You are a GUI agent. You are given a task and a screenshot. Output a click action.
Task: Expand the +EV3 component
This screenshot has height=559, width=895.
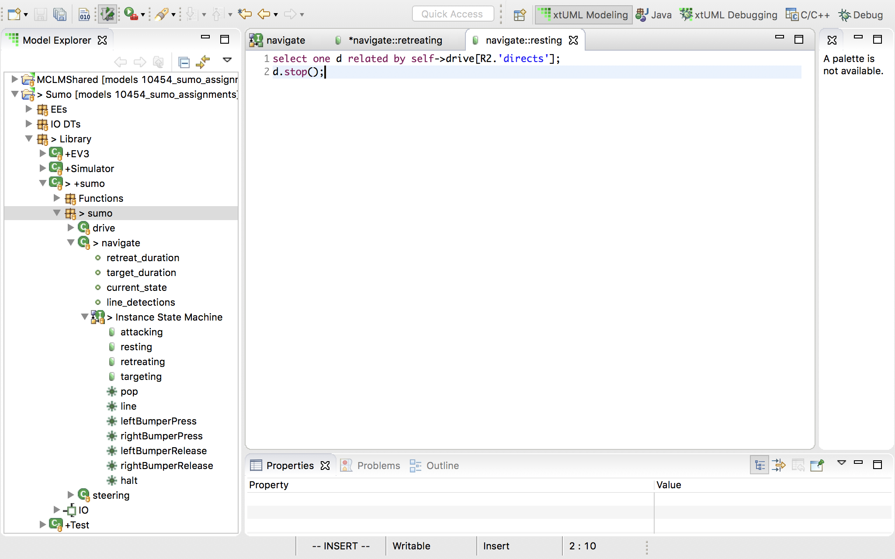(42, 153)
